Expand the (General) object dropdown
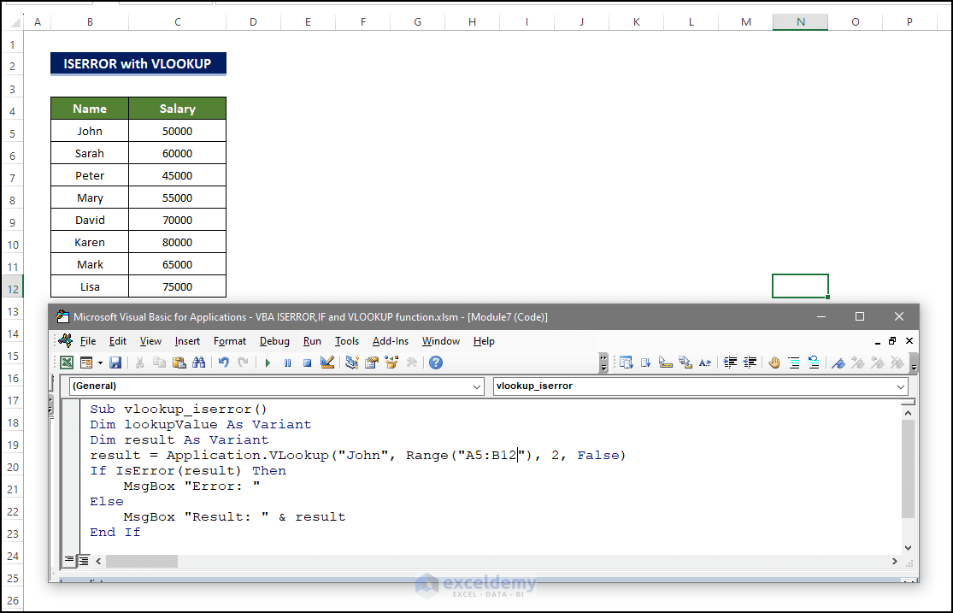The height and width of the screenshot is (613, 953). click(477, 386)
